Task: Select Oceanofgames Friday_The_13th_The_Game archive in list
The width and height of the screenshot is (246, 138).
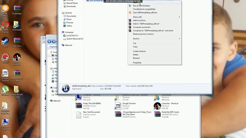Action: tap(133, 114)
